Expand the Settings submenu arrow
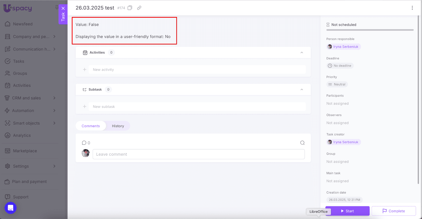This screenshot has height=219, width=422. tap(54, 166)
